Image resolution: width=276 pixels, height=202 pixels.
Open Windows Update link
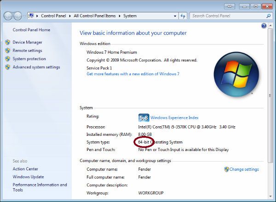click(28, 177)
